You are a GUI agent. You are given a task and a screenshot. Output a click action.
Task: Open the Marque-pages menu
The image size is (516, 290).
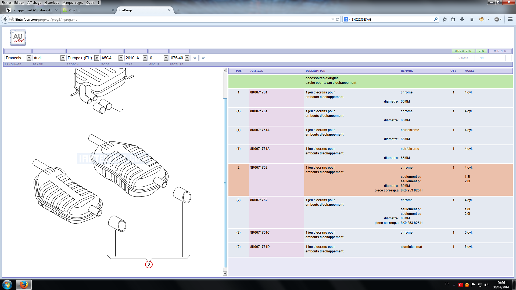(73, 3)
